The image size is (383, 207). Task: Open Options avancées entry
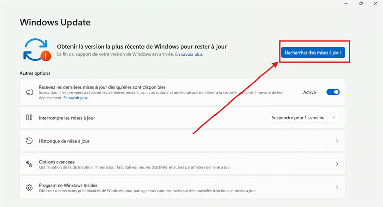(182, 164)
